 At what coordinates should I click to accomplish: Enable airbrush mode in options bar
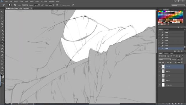(57, 5)
